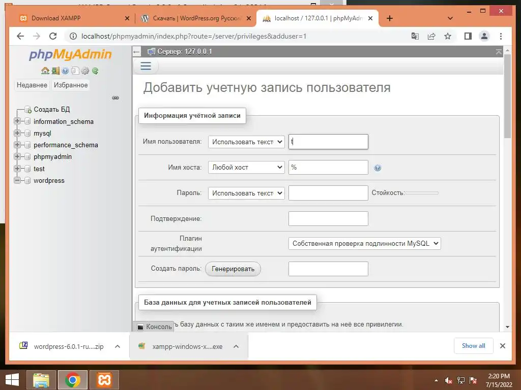This screenshot has height=390, width=521.
Task: Toggle Chrome side panel icon
Action: [x=468, y=36]
